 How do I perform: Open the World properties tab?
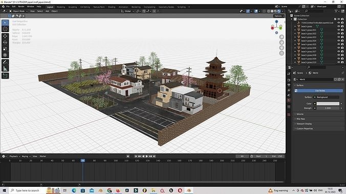pyautogui.click(x=289, y=101)
